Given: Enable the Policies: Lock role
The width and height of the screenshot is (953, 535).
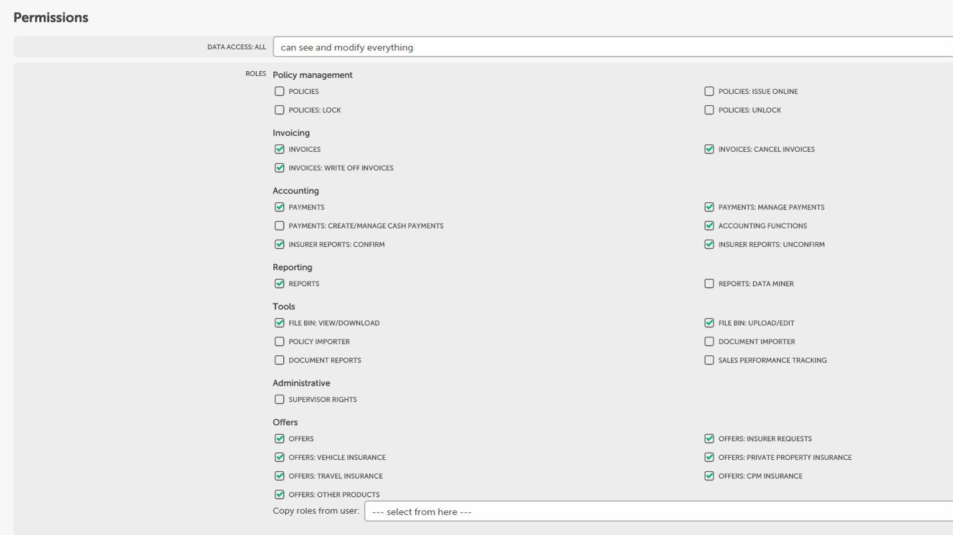Looking at the screenshot, I should [279, 110].
